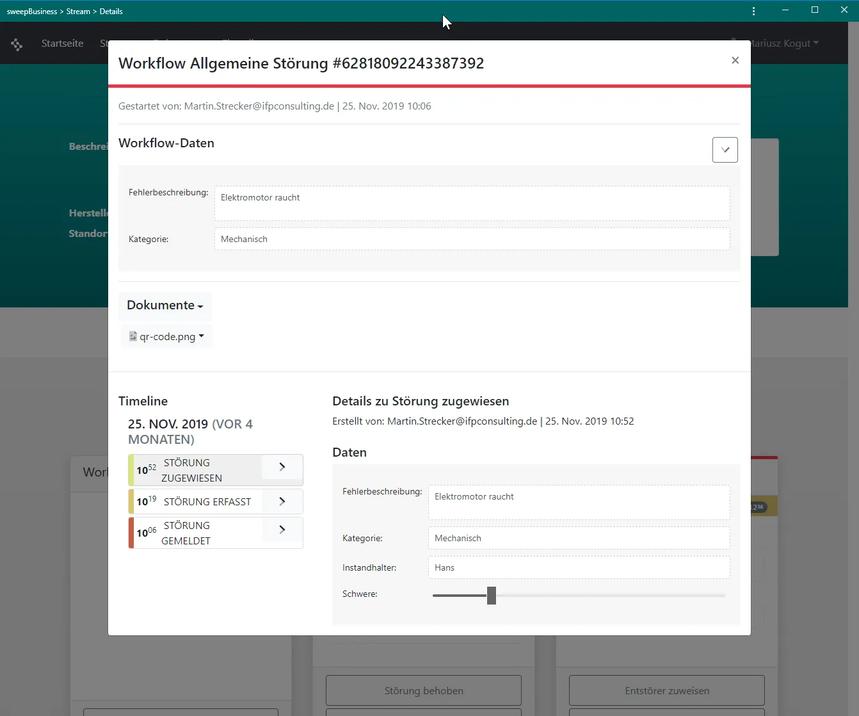Screen dimensions: 859x716
Task: Click the Instandhalter field showing Hans
Action: click(578, 567)
